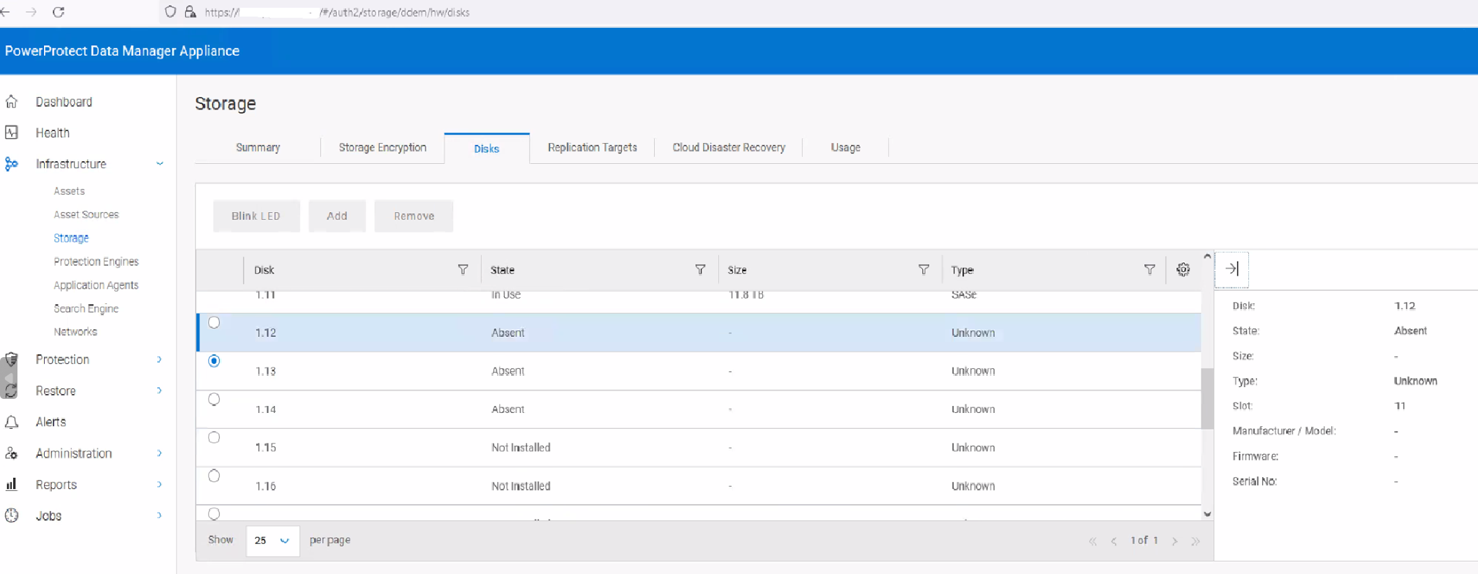Open Protection Engines in sidebar
The height and width of the screenshot is (574, 1478).
click(96, 262)
